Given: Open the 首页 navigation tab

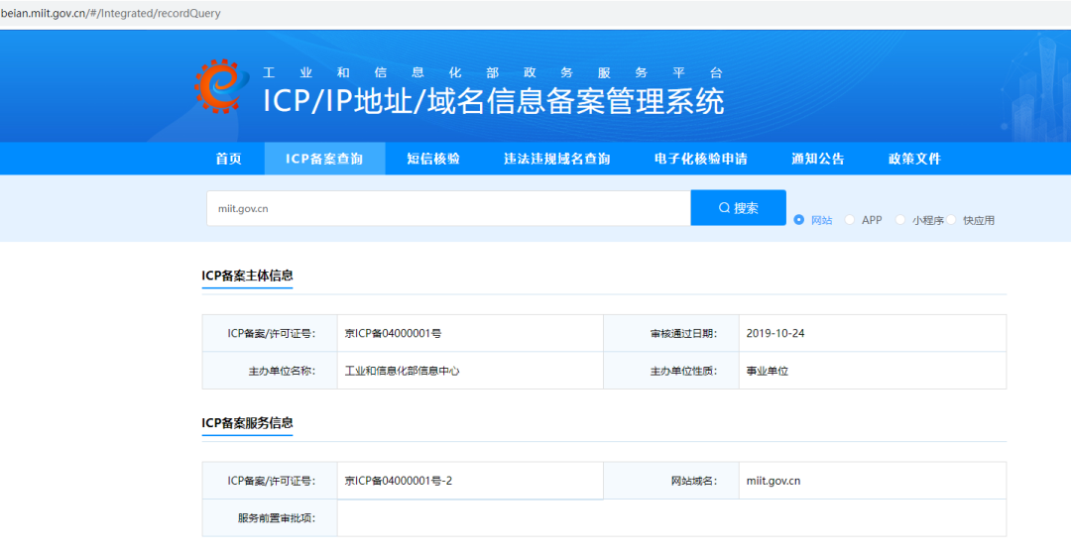Looking at the screenshot, I should 229,159.
